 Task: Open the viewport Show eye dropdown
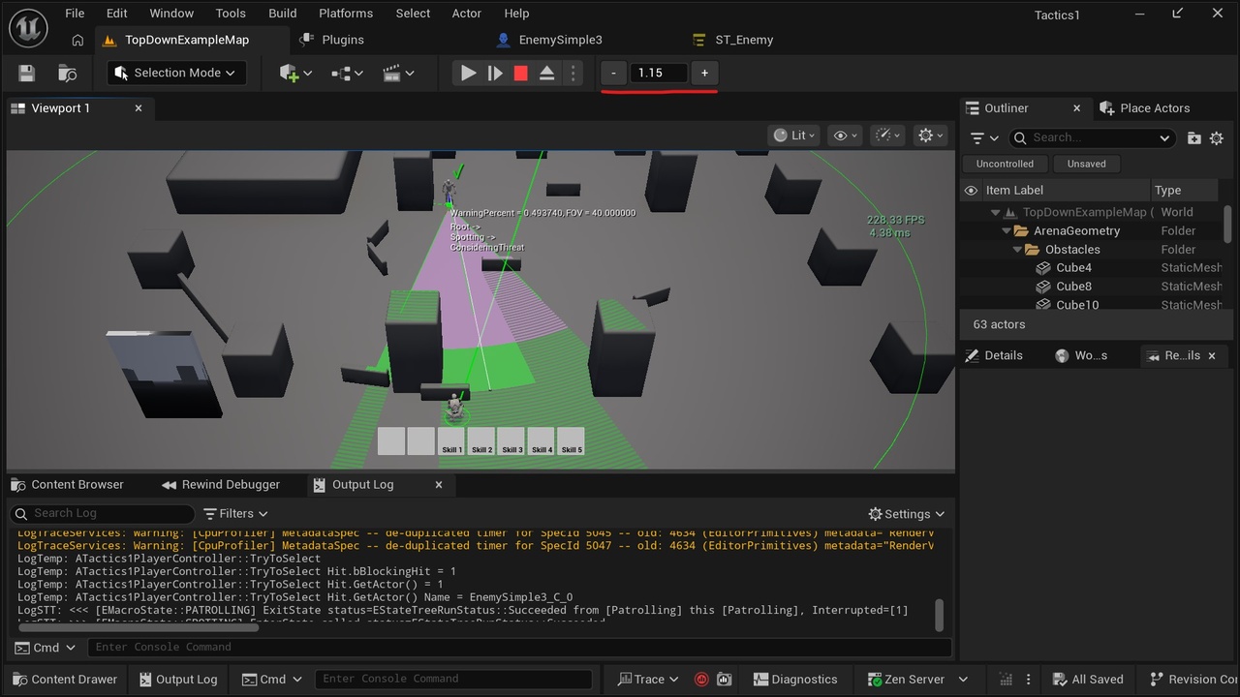[845, 136]
